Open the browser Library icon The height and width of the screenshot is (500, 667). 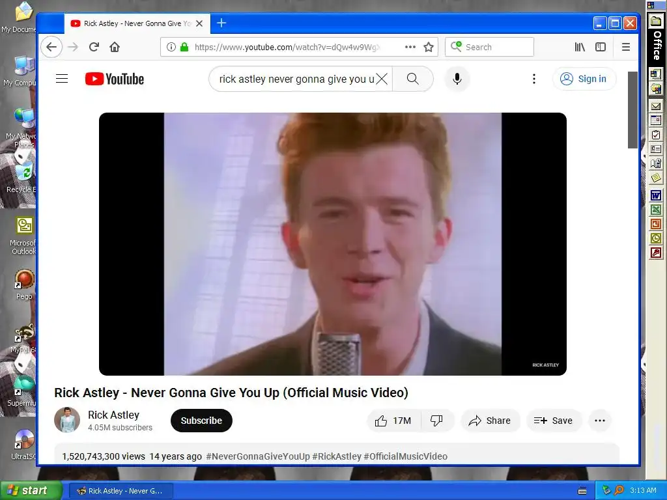click(x=580, y=47)
